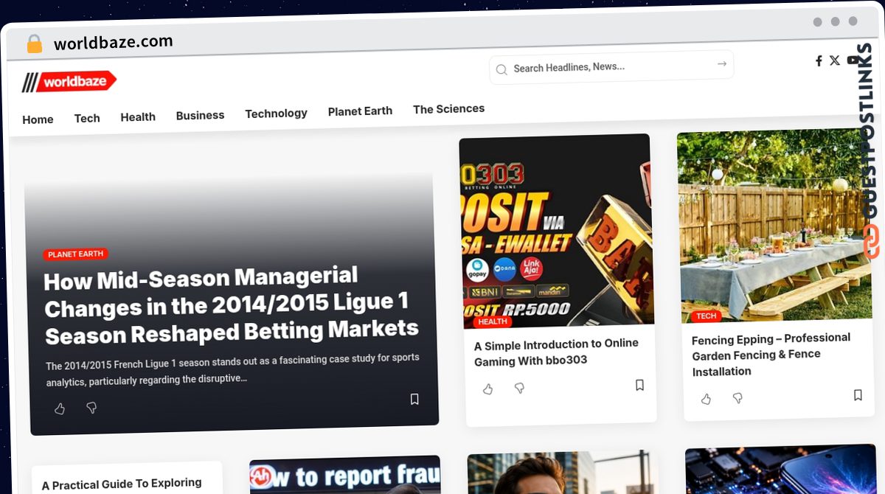Click the search magnifier icon

click(x=502, y=69)
